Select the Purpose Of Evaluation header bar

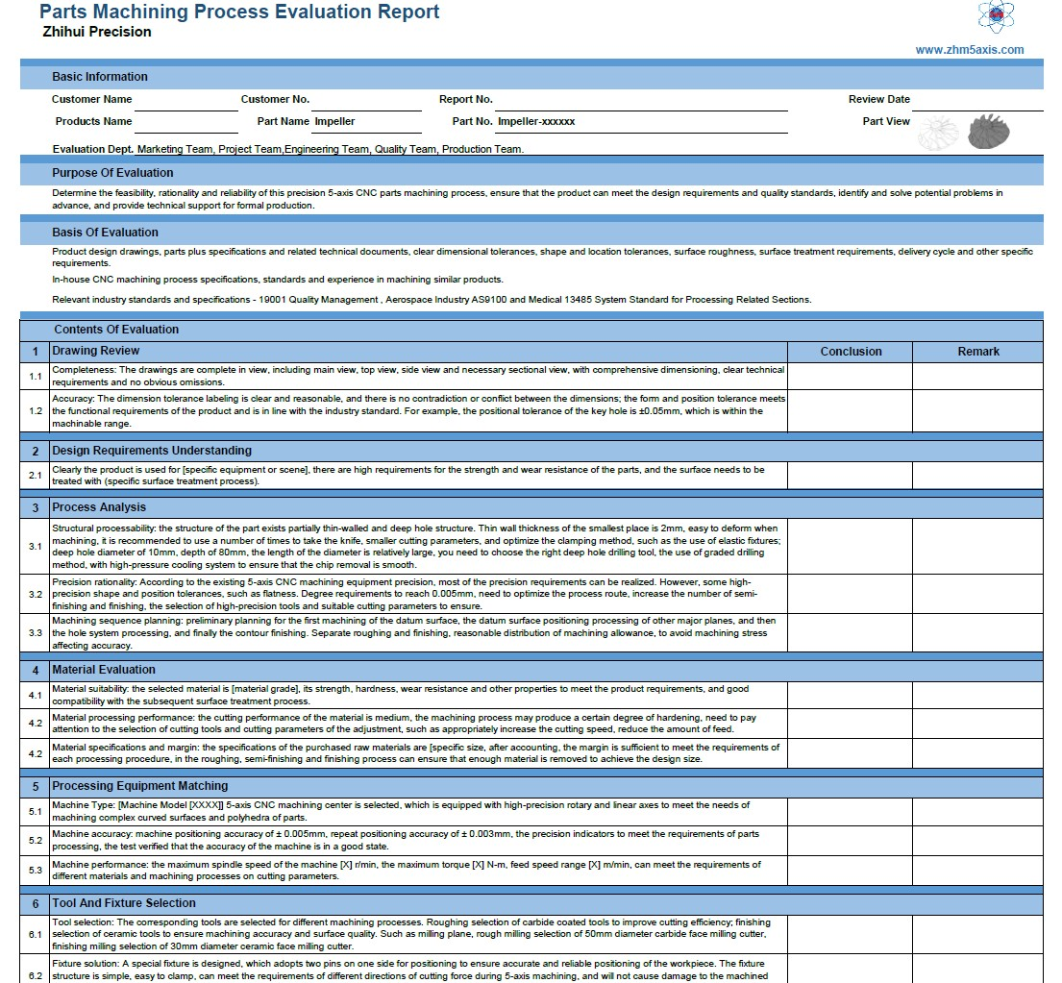(116, 173)
